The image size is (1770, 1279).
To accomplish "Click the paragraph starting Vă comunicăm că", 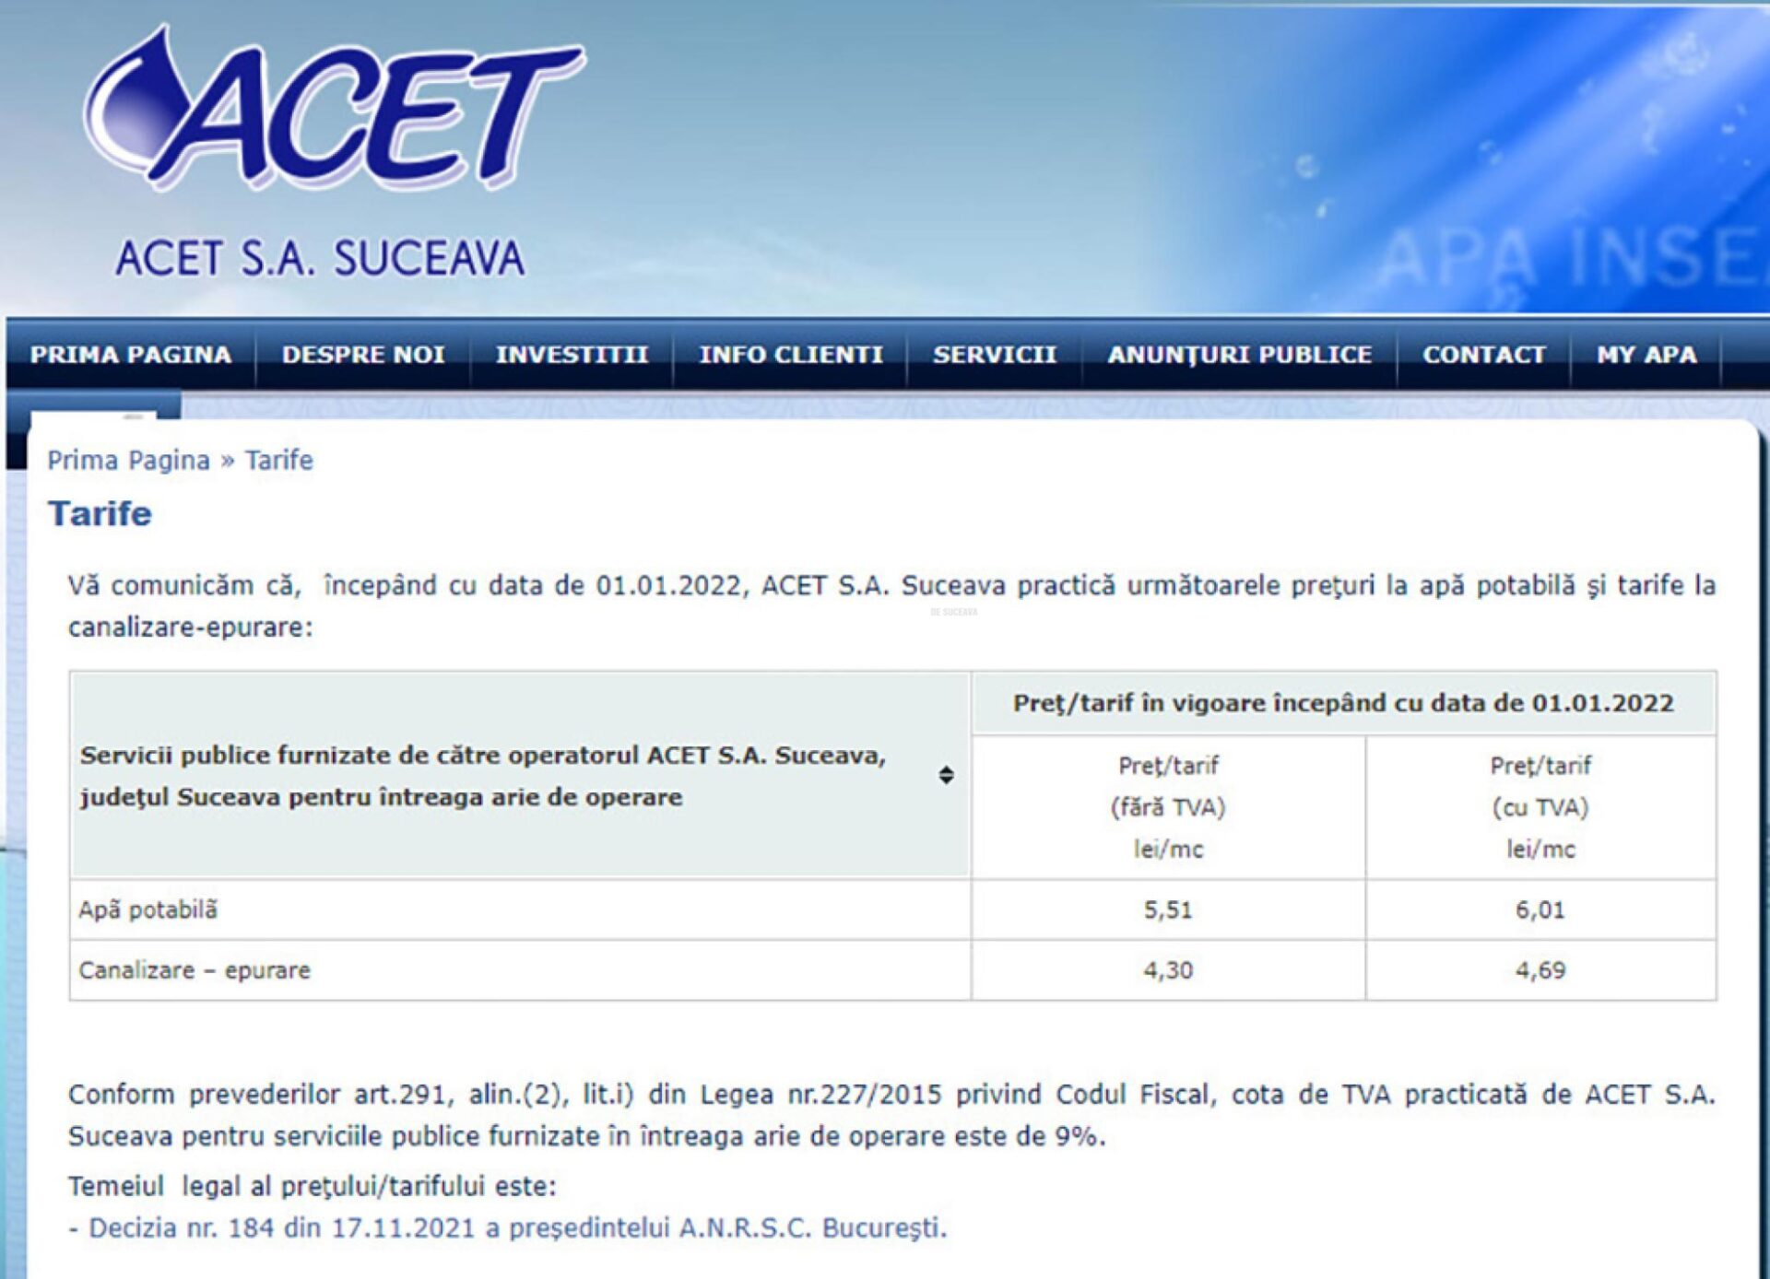I will [x=891, y=605].
